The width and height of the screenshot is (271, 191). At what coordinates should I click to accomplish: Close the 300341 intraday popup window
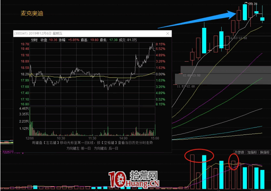[x=168, y=33]
